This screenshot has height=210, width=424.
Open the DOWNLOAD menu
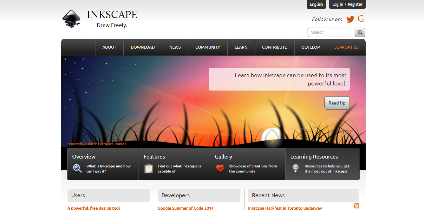[x=143, y=47]
